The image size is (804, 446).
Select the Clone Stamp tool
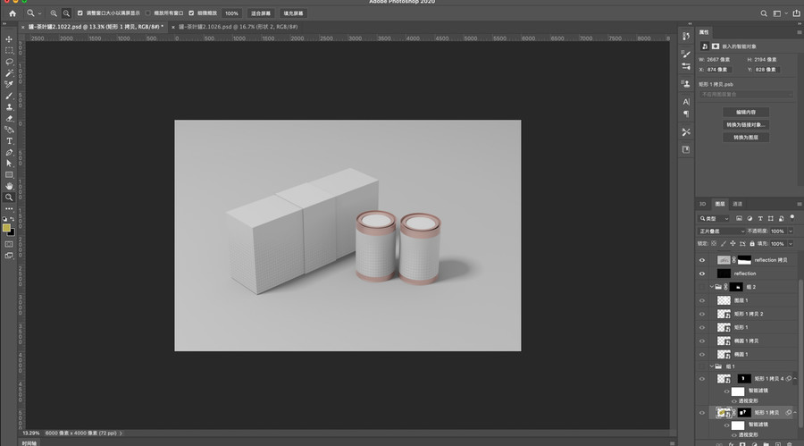pos(9,107)
